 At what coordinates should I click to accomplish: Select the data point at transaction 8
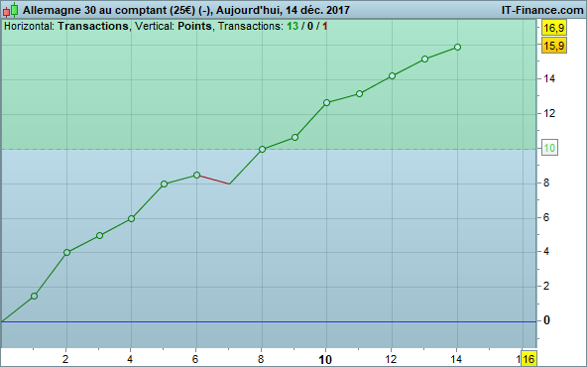[x=262, y=149]
